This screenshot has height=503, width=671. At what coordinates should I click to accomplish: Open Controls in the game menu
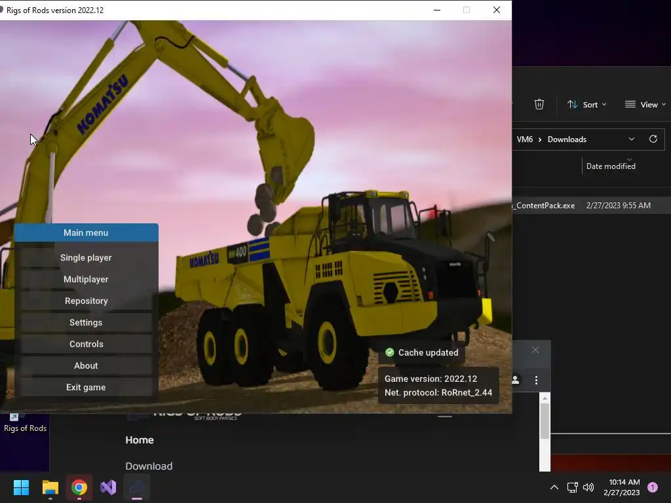click(86, 344)
